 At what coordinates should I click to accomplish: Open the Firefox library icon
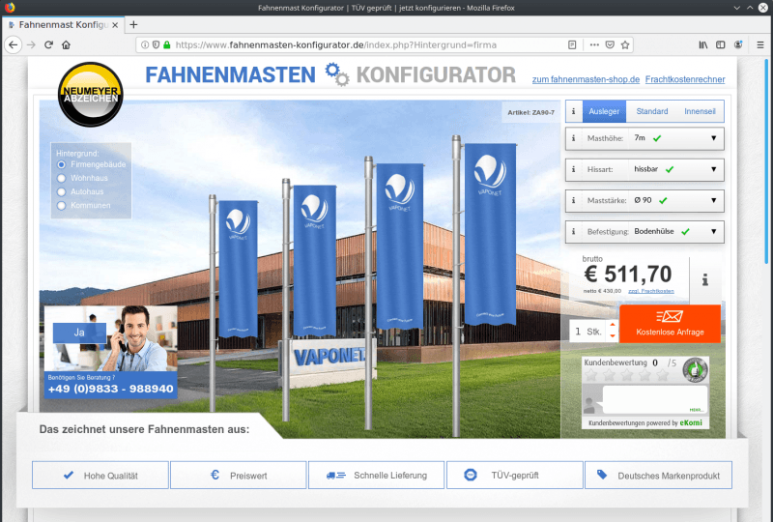pyautogui.click(x=703, y=44)
